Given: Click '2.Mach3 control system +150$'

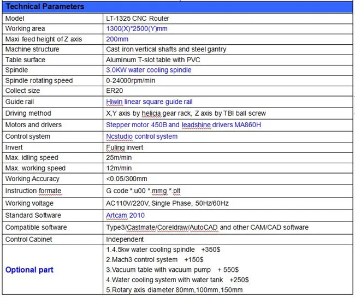Looking at the screenshot, I should tap(155, 260).
